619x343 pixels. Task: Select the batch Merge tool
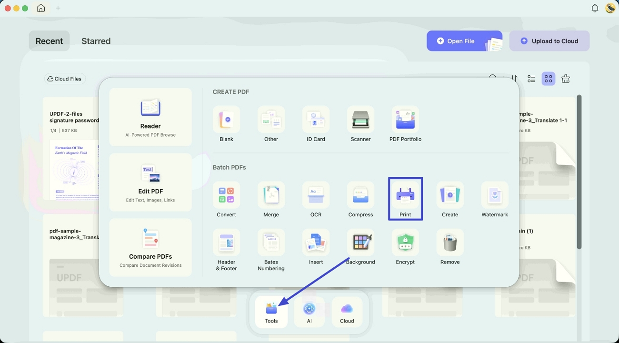pos(271,199)
